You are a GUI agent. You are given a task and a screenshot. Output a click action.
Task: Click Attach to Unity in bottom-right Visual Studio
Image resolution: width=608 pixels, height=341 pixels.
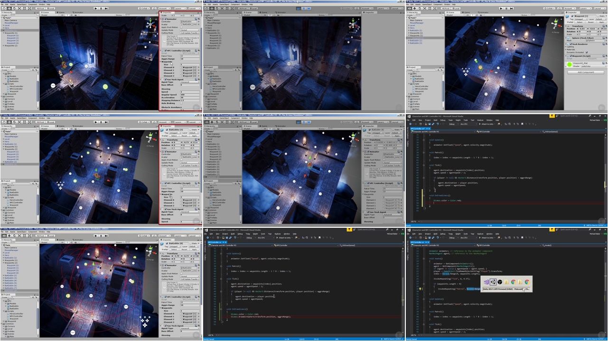pyautogui.click(x=486, y=238)
